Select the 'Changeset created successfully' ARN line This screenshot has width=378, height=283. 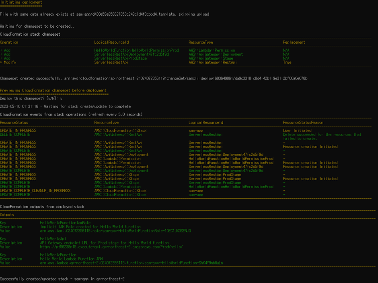[x=154, y=78]
